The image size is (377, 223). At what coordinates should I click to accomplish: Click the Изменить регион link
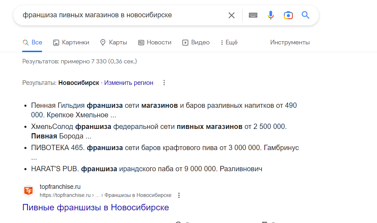pos(128,83)
